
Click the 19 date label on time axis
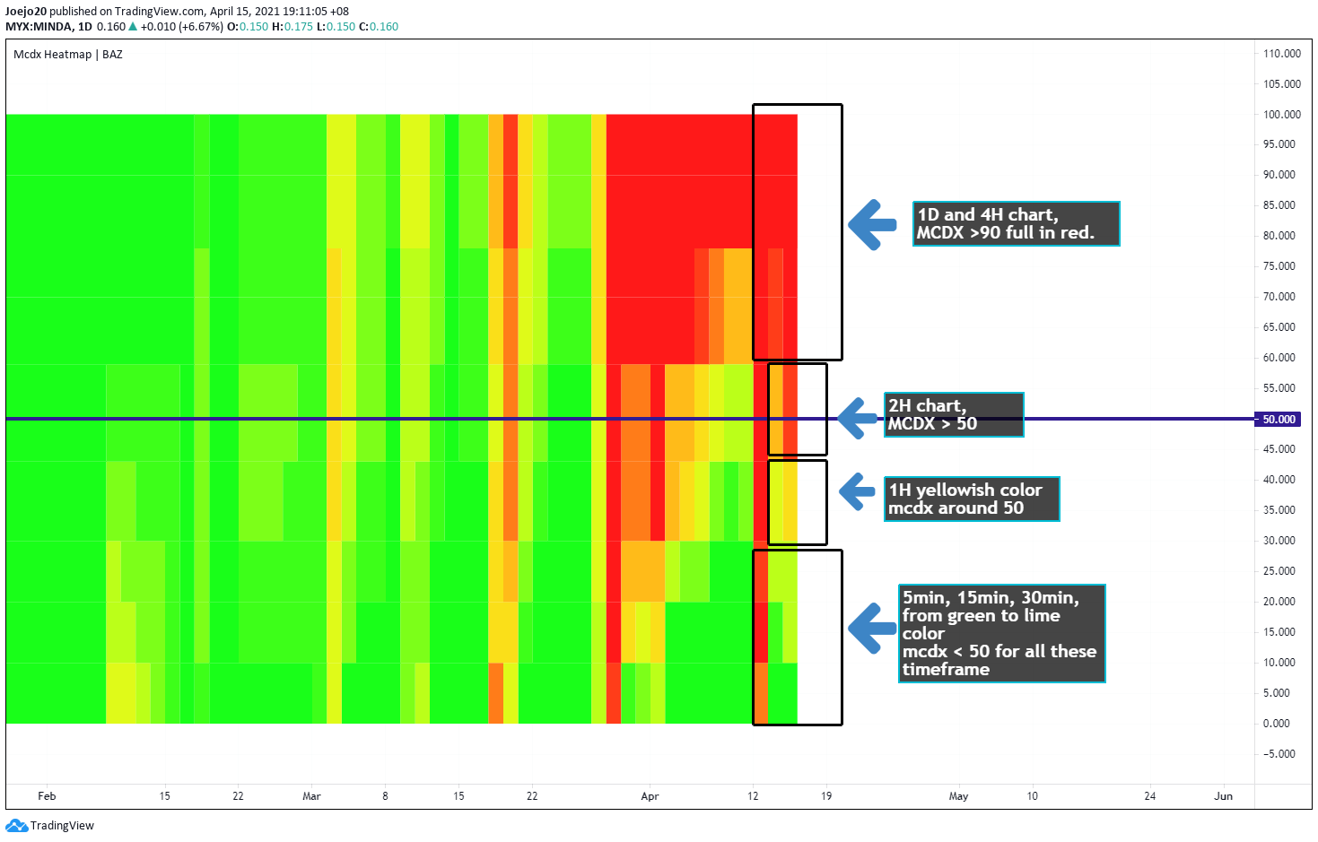[825, 796]
